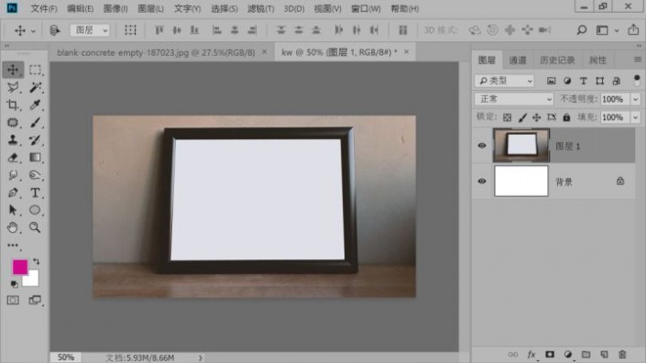
Task: Create a new layer group folder
Action: [586, 355]
